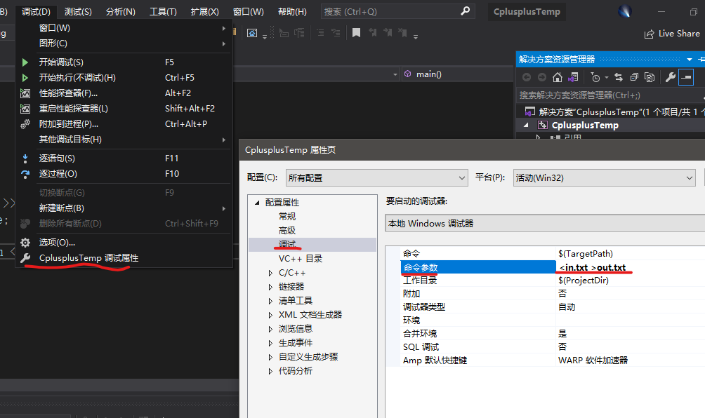
Task: Click the search magnifier icon in title bar
Action: (x=466, y=11)
